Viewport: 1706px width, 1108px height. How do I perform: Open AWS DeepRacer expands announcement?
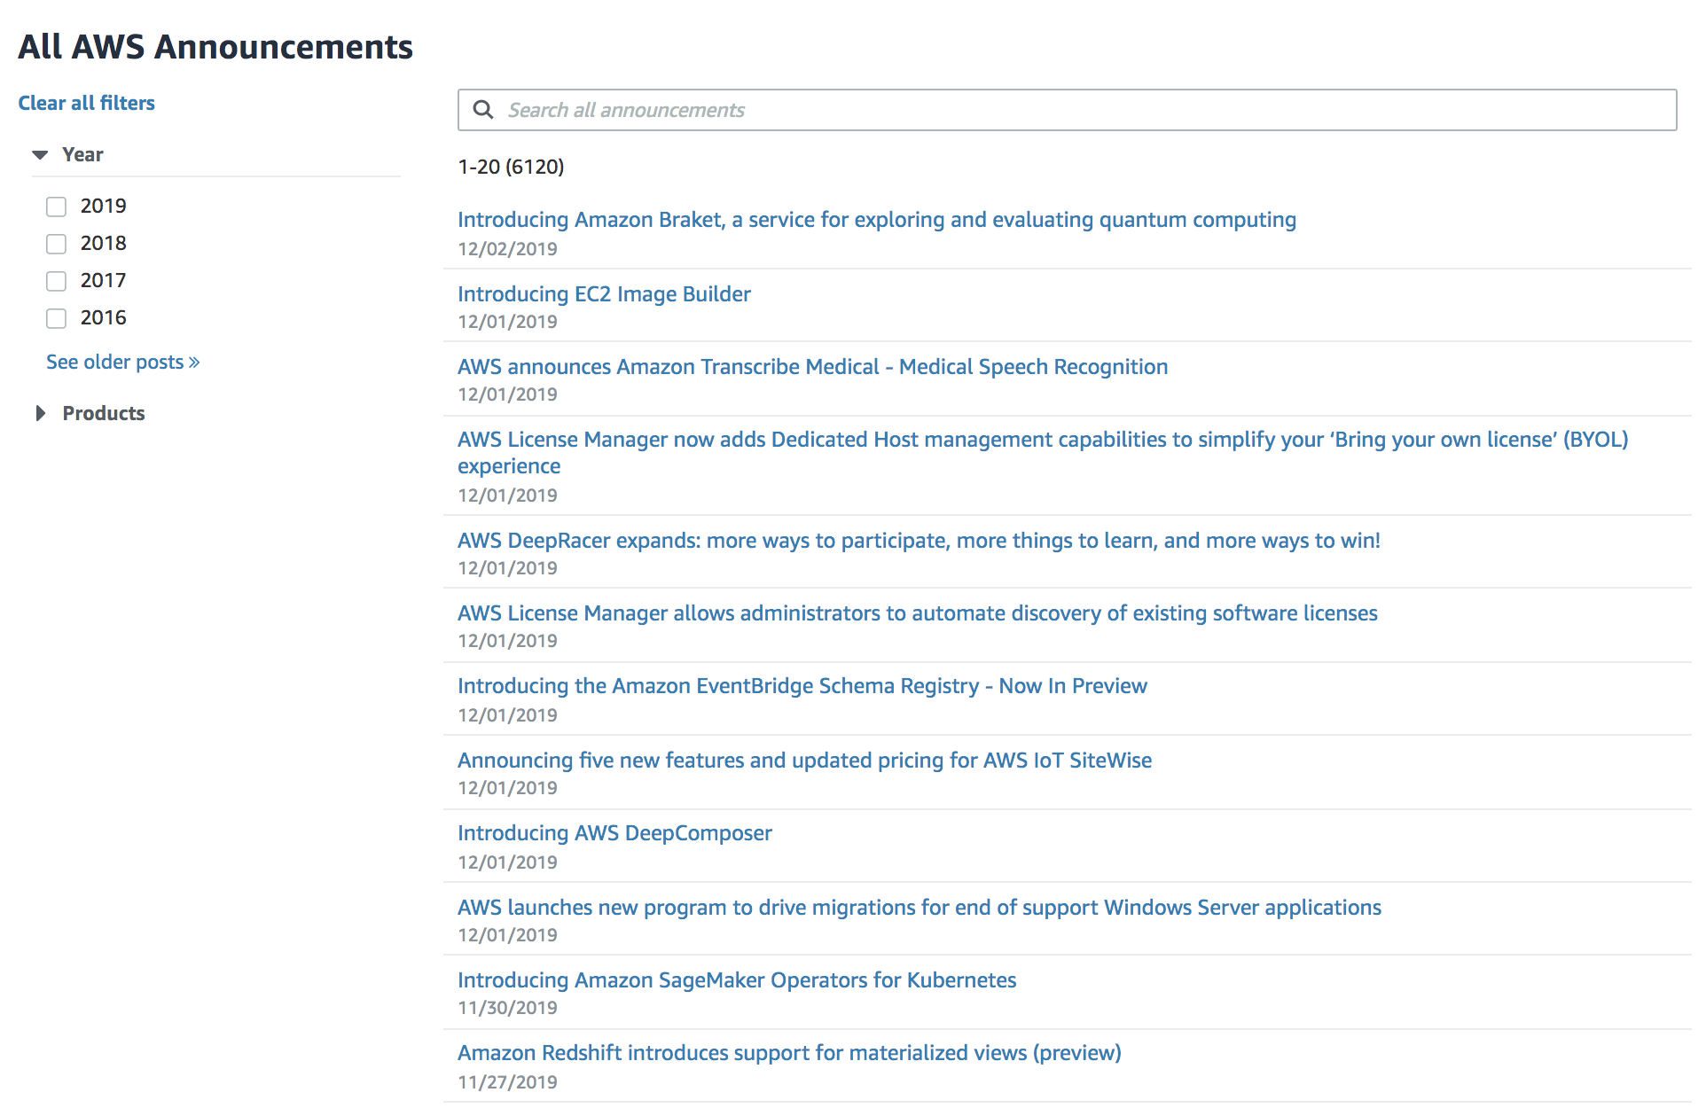pos(919,541)
